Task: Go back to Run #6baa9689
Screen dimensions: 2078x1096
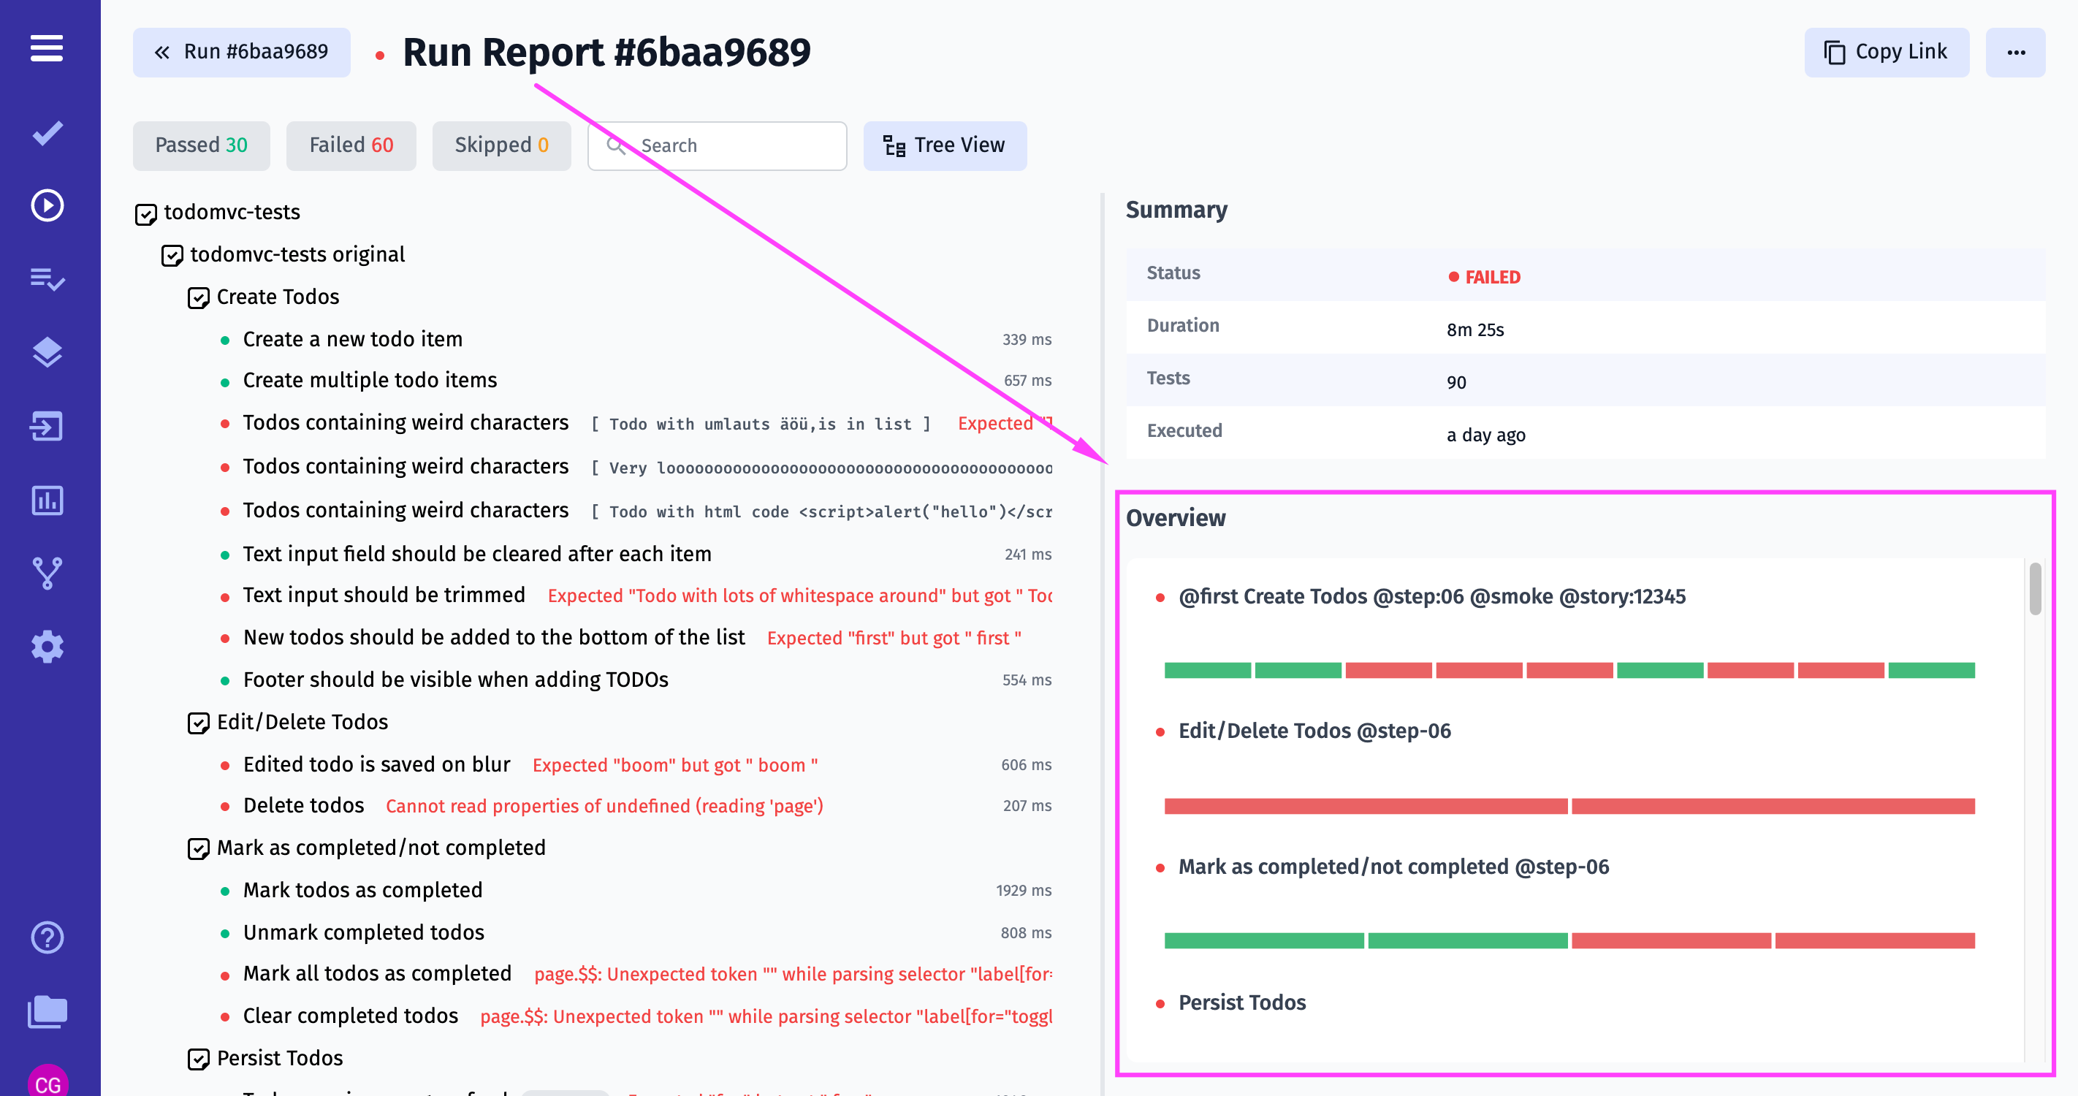Action: click(x=241, y=53)
